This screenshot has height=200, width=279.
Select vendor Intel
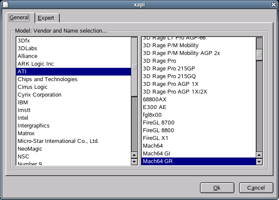pyautogui.click(x=73, y=118)
